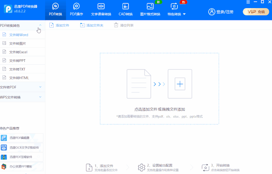Click the folder icon beside 添加文件夹

click(82, 25)
